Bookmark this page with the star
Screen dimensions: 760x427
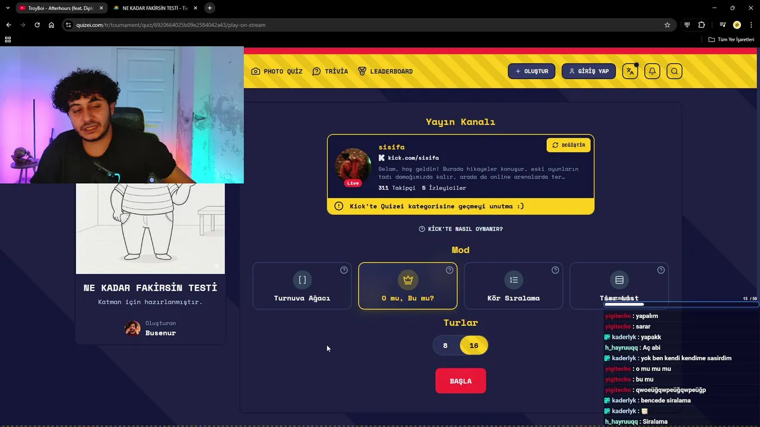667,25
